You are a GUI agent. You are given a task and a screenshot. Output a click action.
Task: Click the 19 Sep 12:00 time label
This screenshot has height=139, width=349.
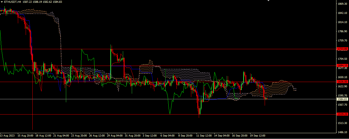(x=258, y=136)
